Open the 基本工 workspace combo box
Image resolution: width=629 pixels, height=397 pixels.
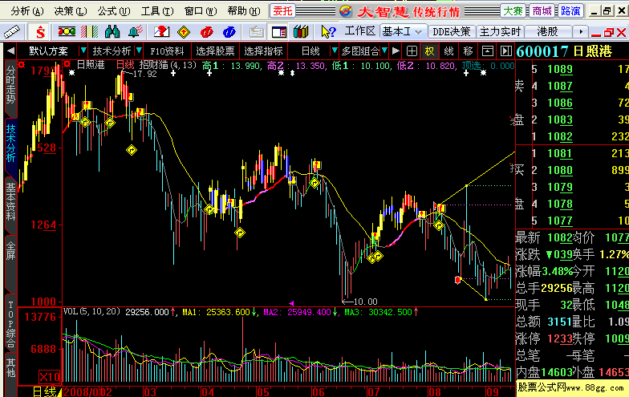(x=403, y=31)
